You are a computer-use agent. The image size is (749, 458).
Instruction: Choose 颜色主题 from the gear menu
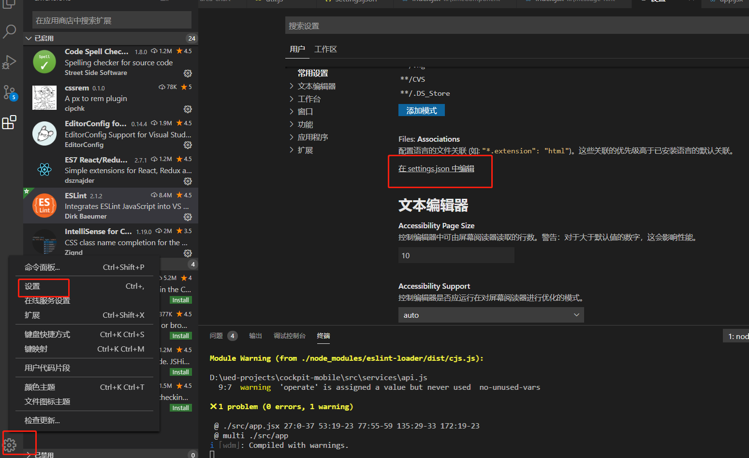pos(39,386)
